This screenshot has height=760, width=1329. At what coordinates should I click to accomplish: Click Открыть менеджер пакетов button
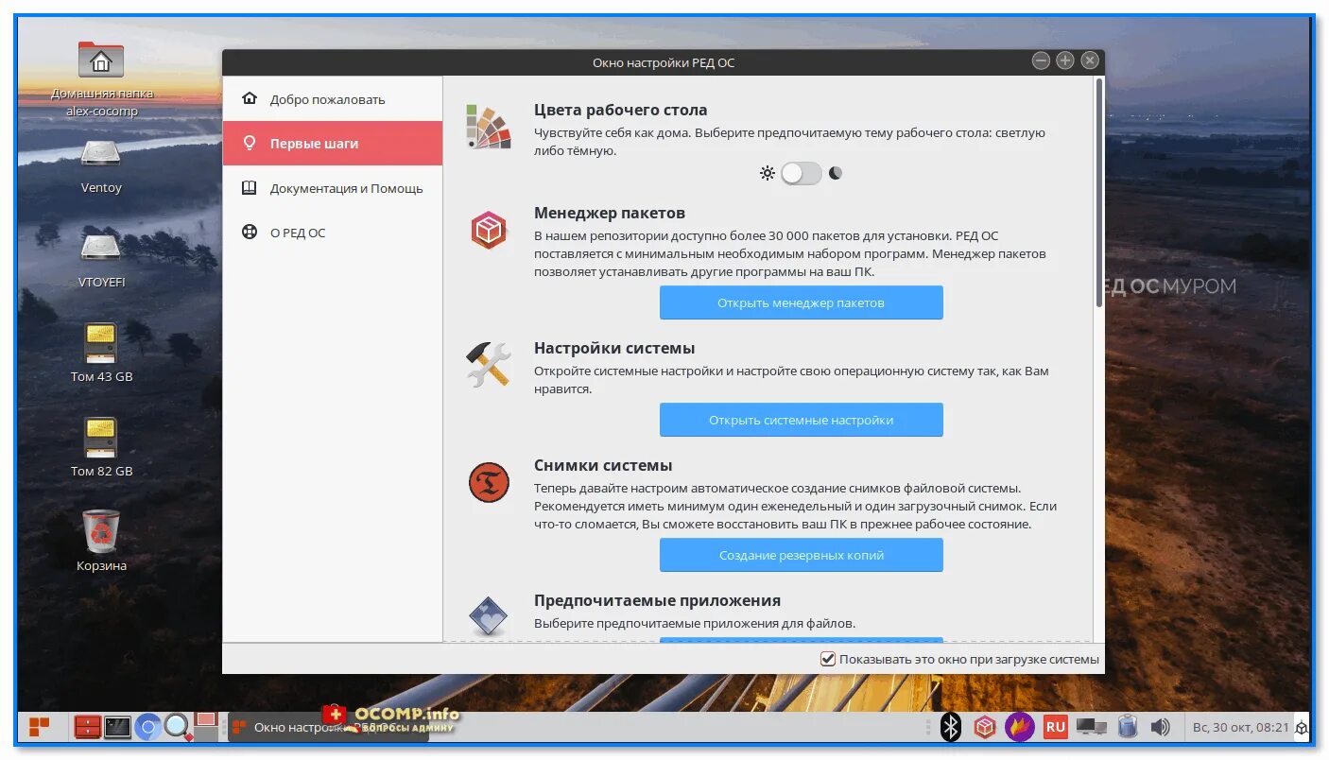pos(802,302)
